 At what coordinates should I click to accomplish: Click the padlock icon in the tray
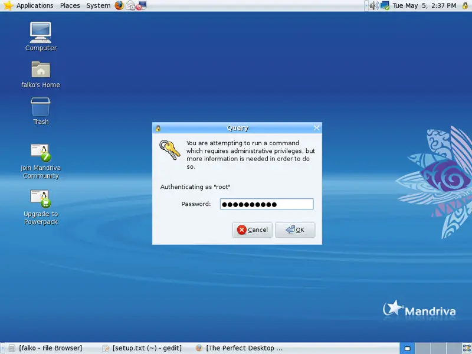465,5
